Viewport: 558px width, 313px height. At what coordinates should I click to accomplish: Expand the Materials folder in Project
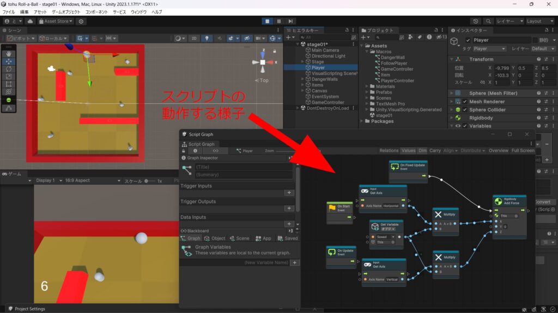coord(367,86)
